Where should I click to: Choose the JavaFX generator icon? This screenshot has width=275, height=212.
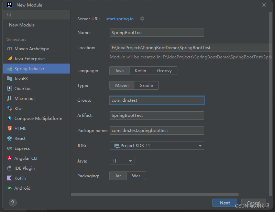pos(10,79)
